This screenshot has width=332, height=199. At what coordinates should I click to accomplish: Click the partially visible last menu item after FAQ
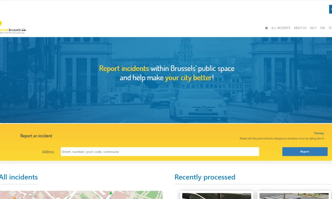[330, 28]
